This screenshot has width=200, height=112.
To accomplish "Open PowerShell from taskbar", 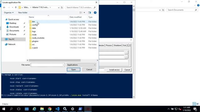I will (80, 109).
